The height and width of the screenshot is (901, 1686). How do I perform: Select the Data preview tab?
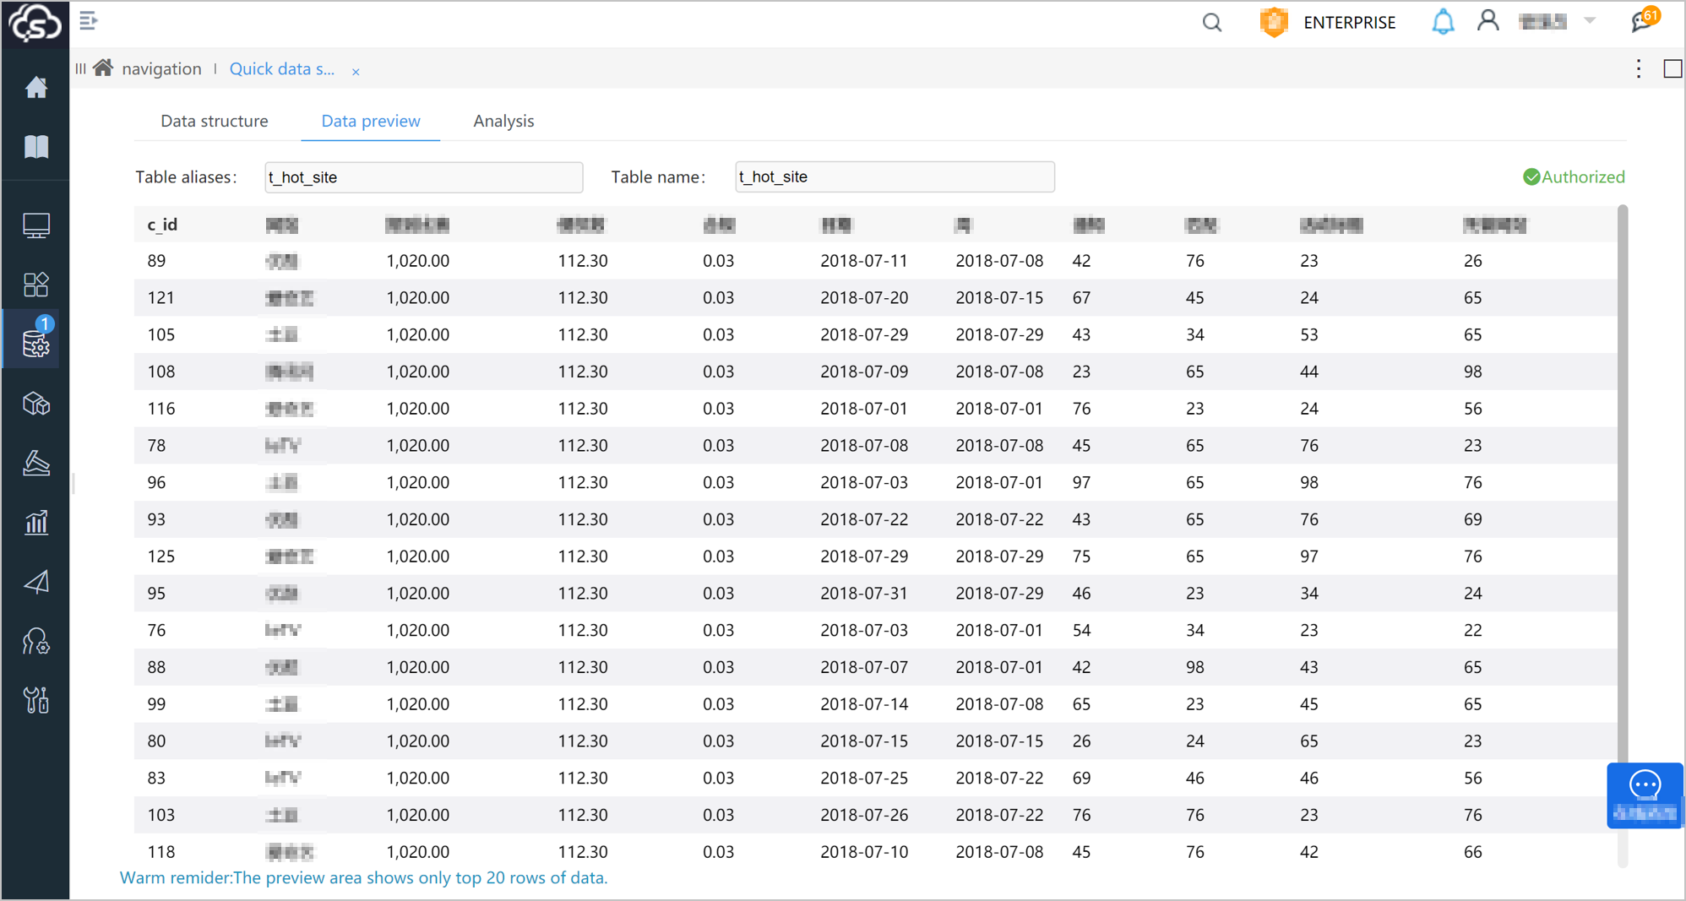pyautogui.click(x=371, y=121)
